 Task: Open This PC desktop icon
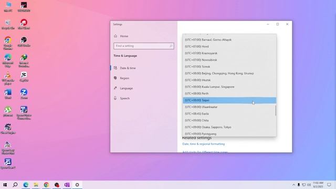8,7
